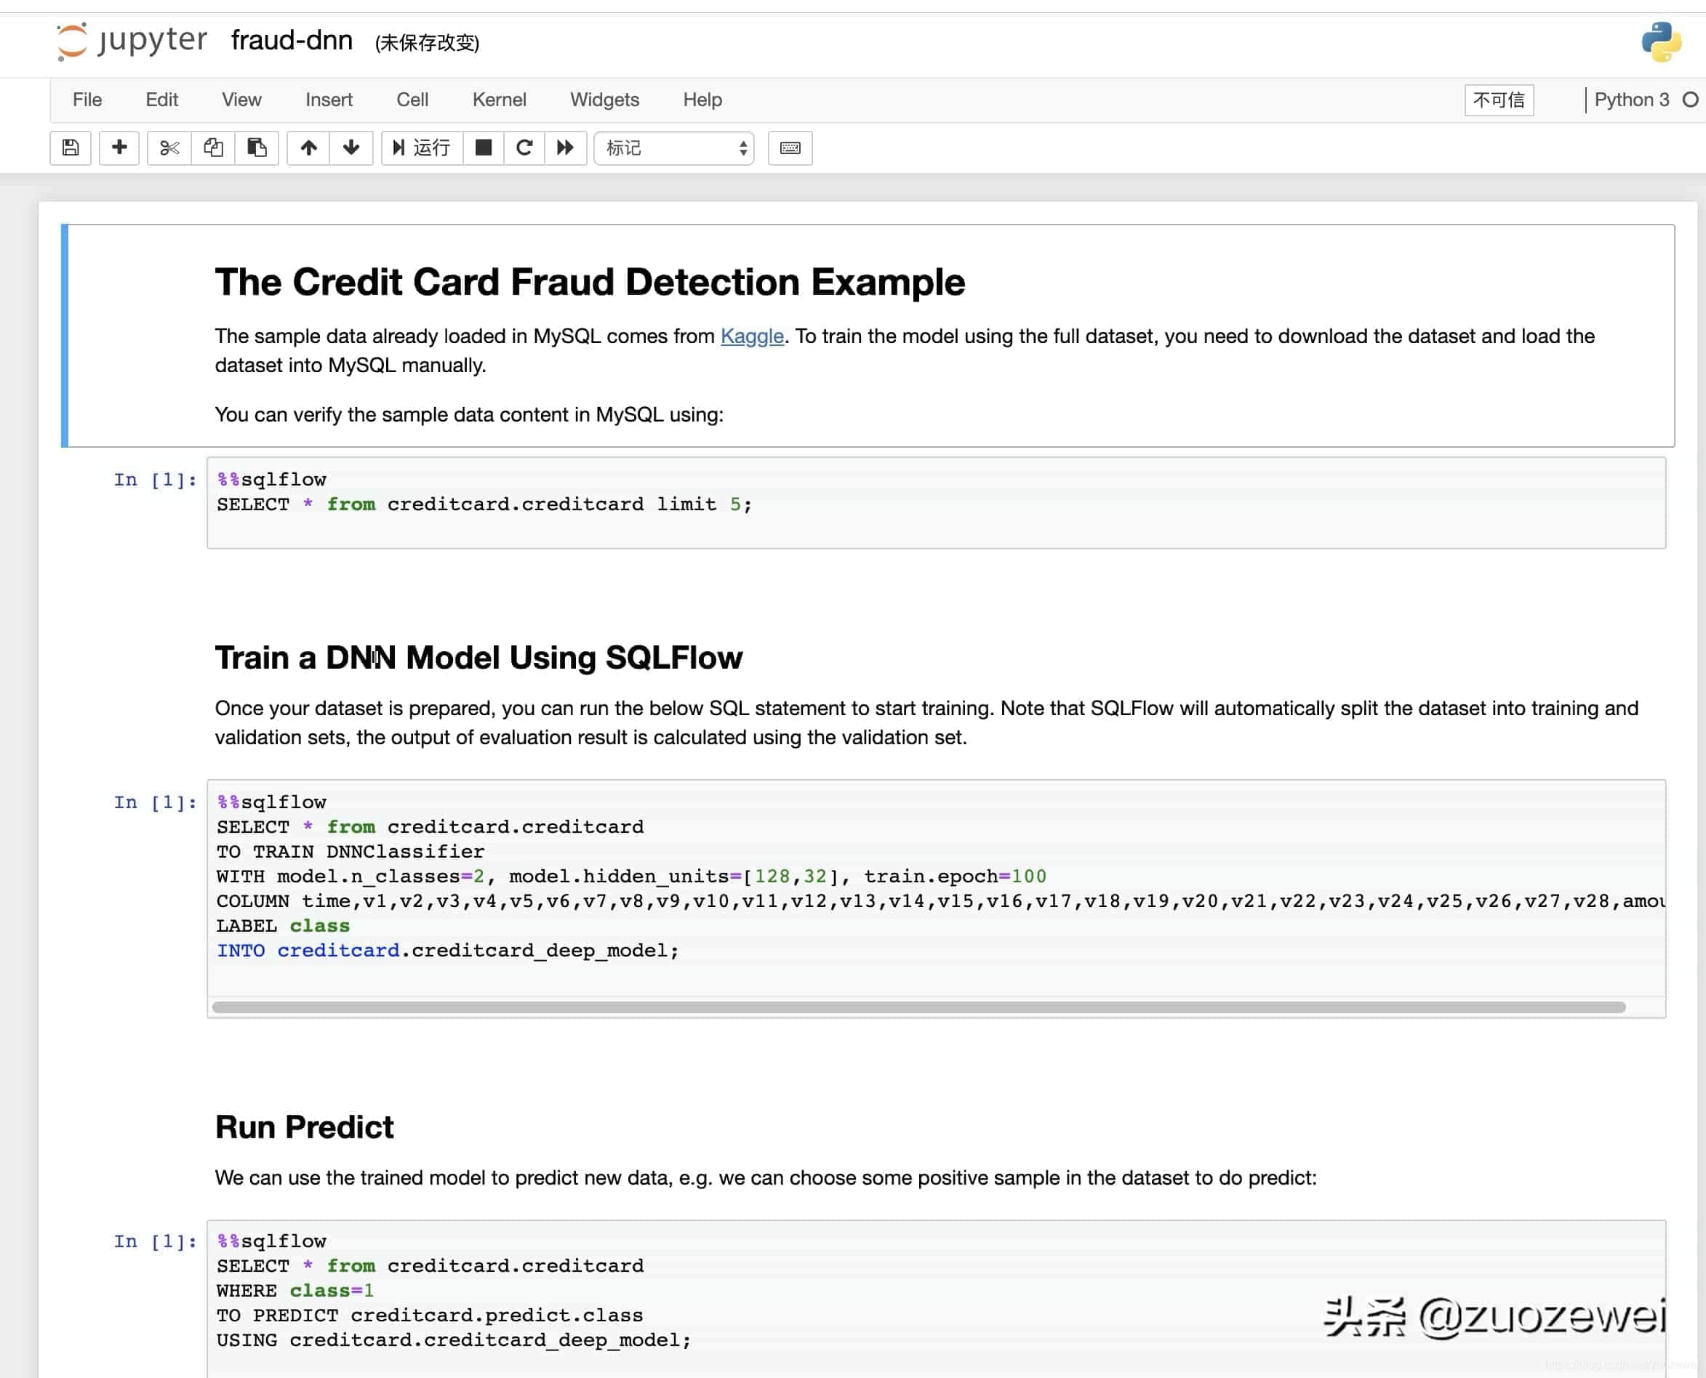Open the 标记 cell type dropdown
The image size is (1706, 1378).
click(x=674, y=148)
